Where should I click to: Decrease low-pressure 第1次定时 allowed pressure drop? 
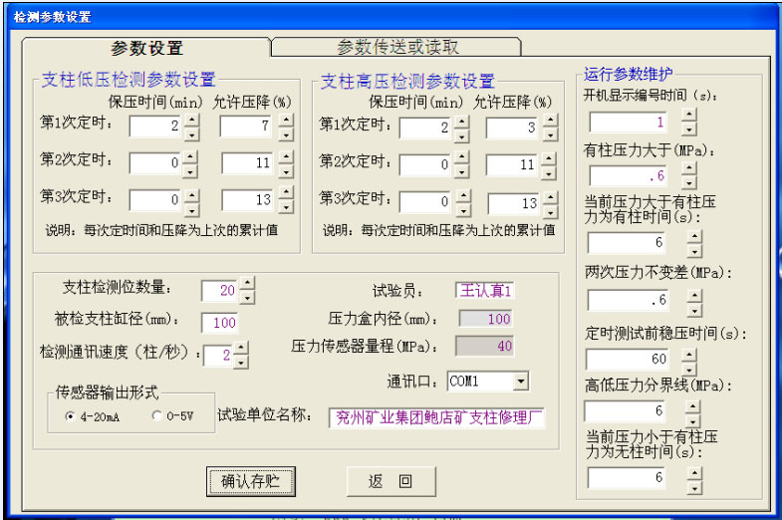286,133
